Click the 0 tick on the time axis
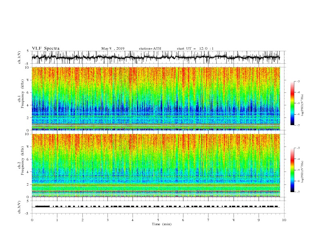 coord(32,220)
